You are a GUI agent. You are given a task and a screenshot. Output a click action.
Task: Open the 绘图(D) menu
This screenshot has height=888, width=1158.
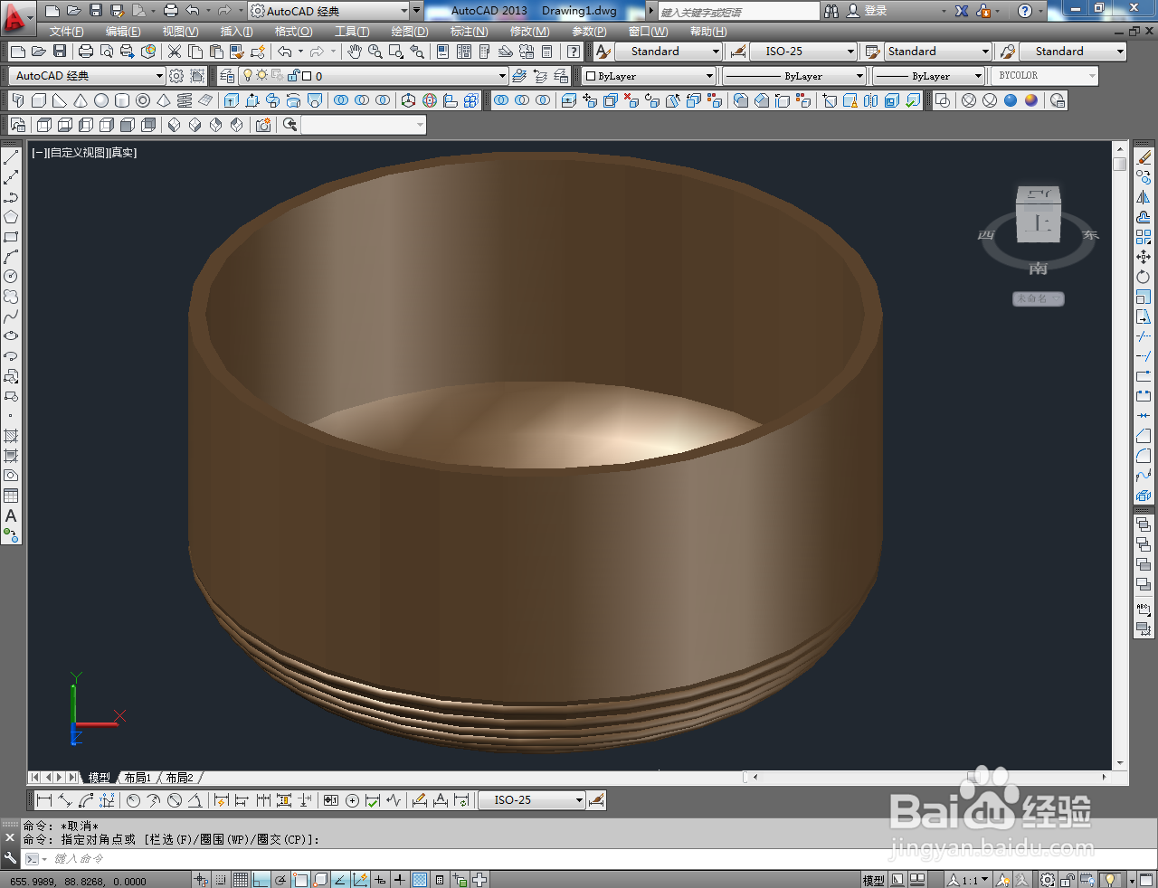point(410,32)
